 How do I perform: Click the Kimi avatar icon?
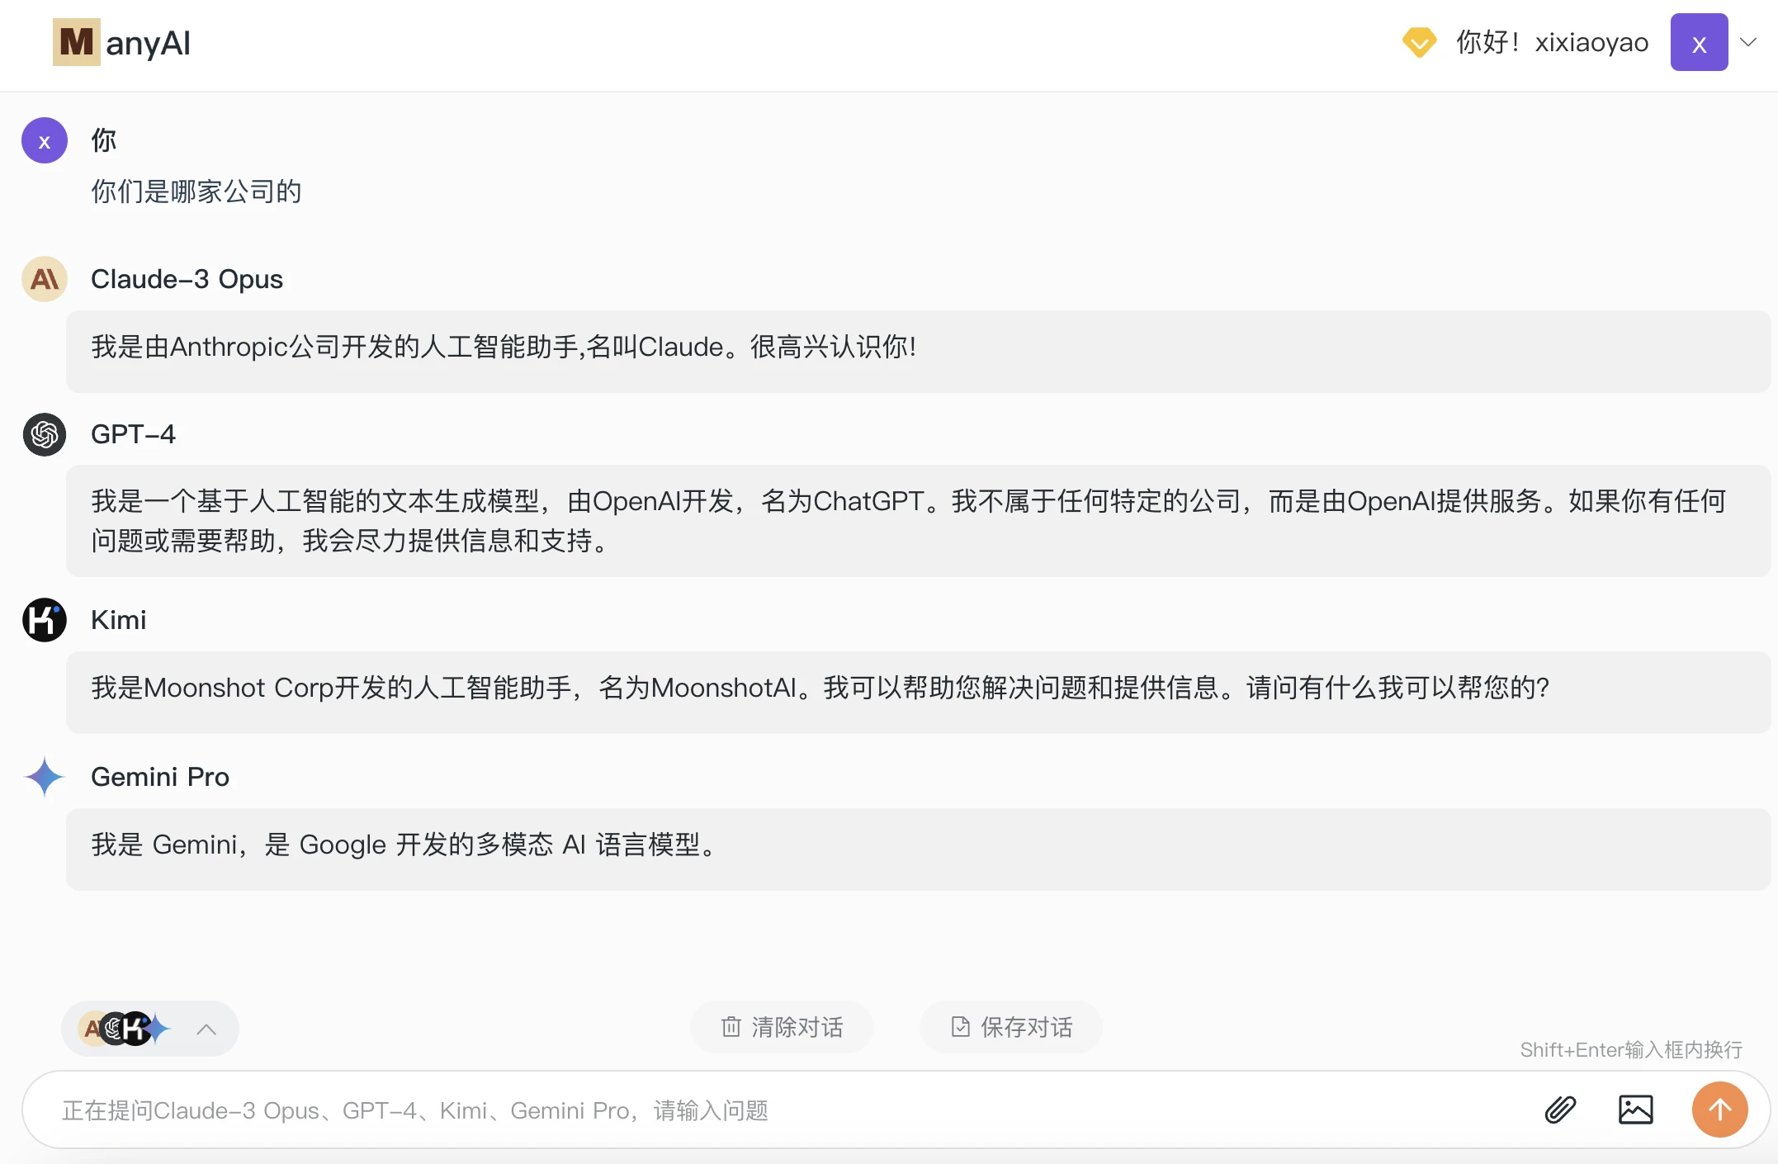pos(44,620)
